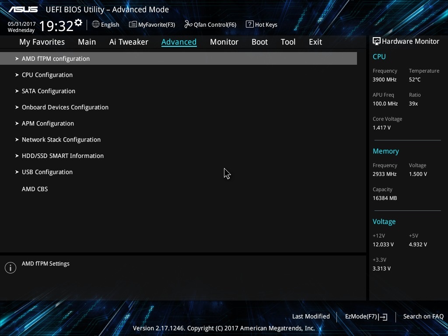Open the Hot Keys help

click(262, 24)
